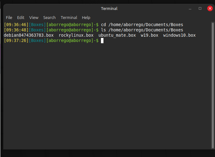
Task: Open the Search menu
Action: (x=49, y=17)
